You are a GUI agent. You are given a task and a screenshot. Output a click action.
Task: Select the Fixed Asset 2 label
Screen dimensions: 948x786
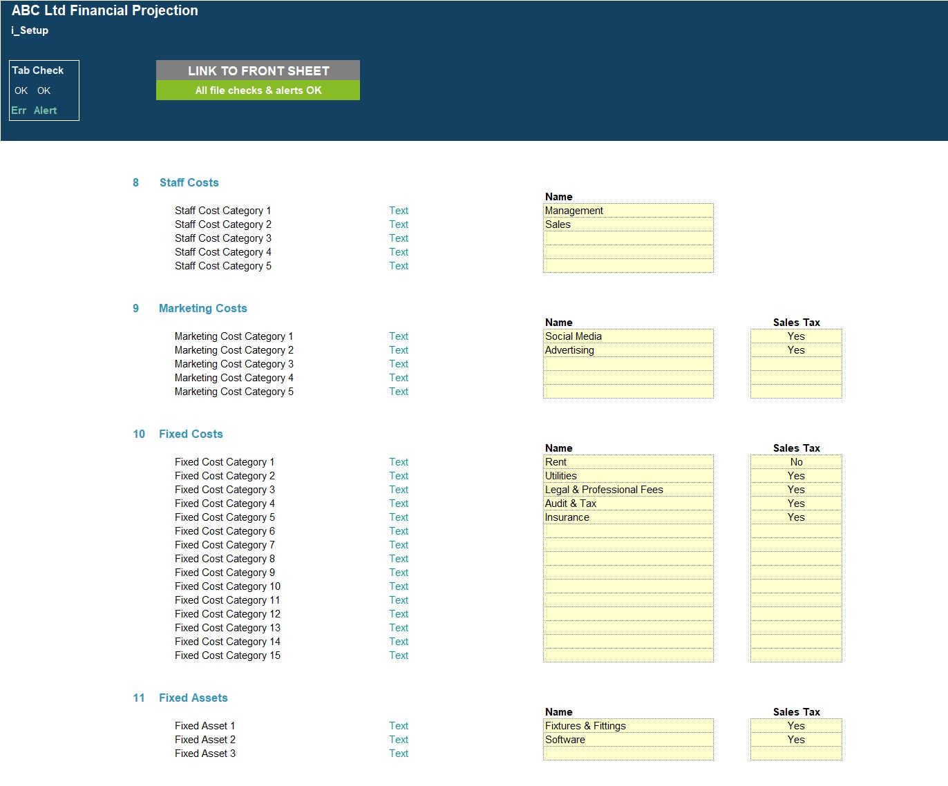205,740
